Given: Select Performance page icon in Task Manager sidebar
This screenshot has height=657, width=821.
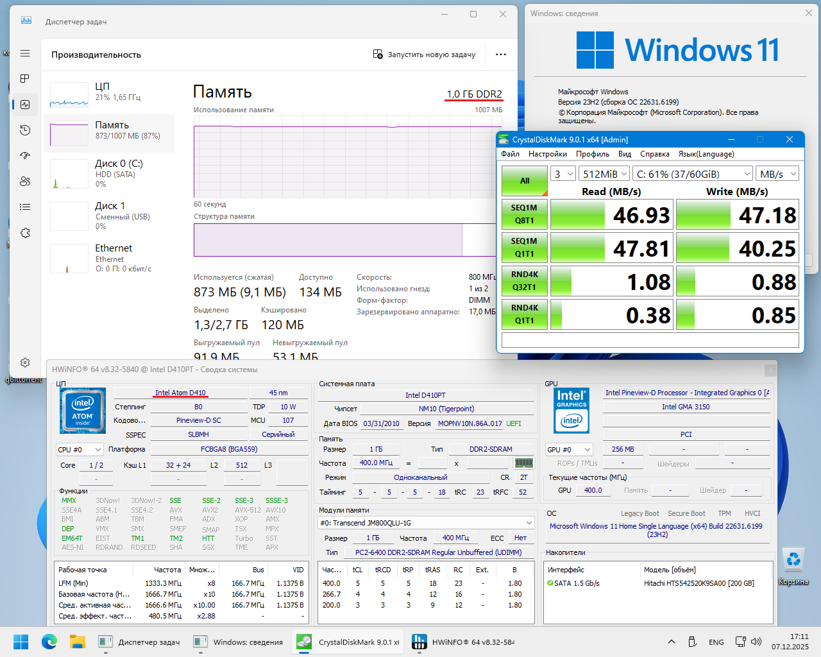Looking at the screenshot, I should [25, 105].
